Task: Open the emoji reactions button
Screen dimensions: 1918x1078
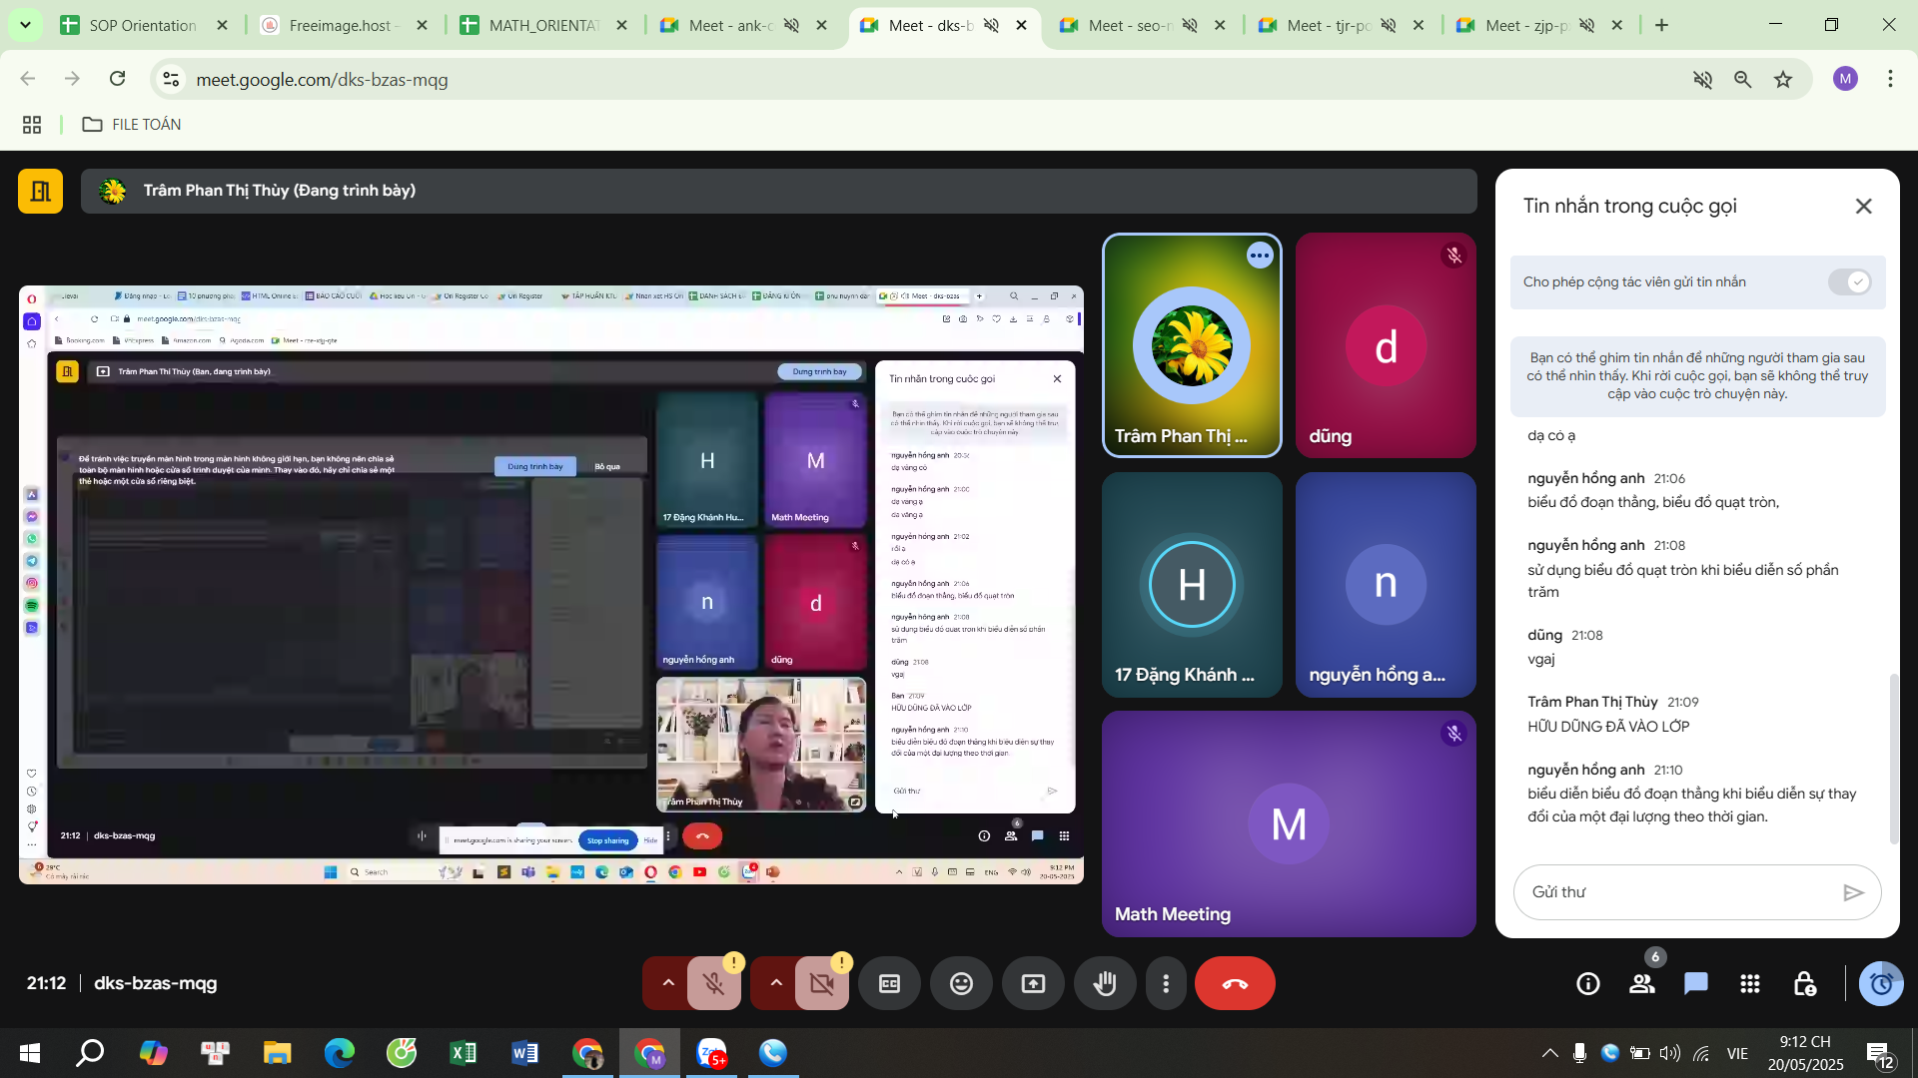Action: click(961, 984)
